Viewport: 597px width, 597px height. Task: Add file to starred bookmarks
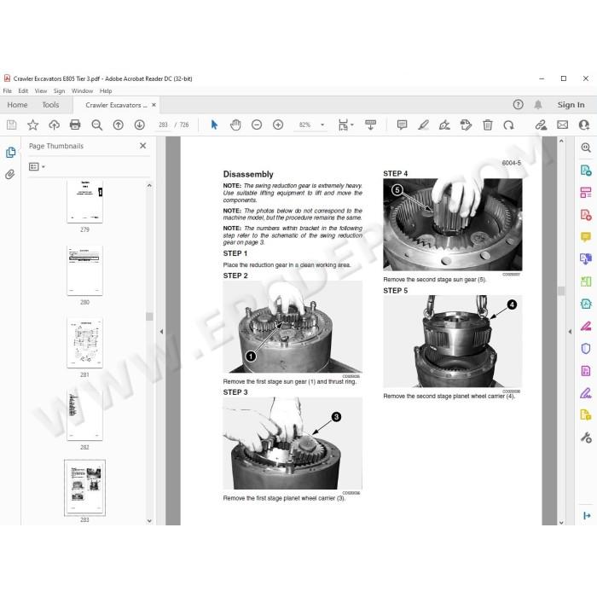point(32,125)
